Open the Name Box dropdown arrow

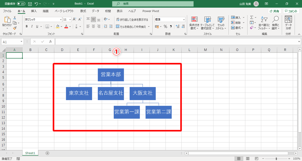coord(21,42)
